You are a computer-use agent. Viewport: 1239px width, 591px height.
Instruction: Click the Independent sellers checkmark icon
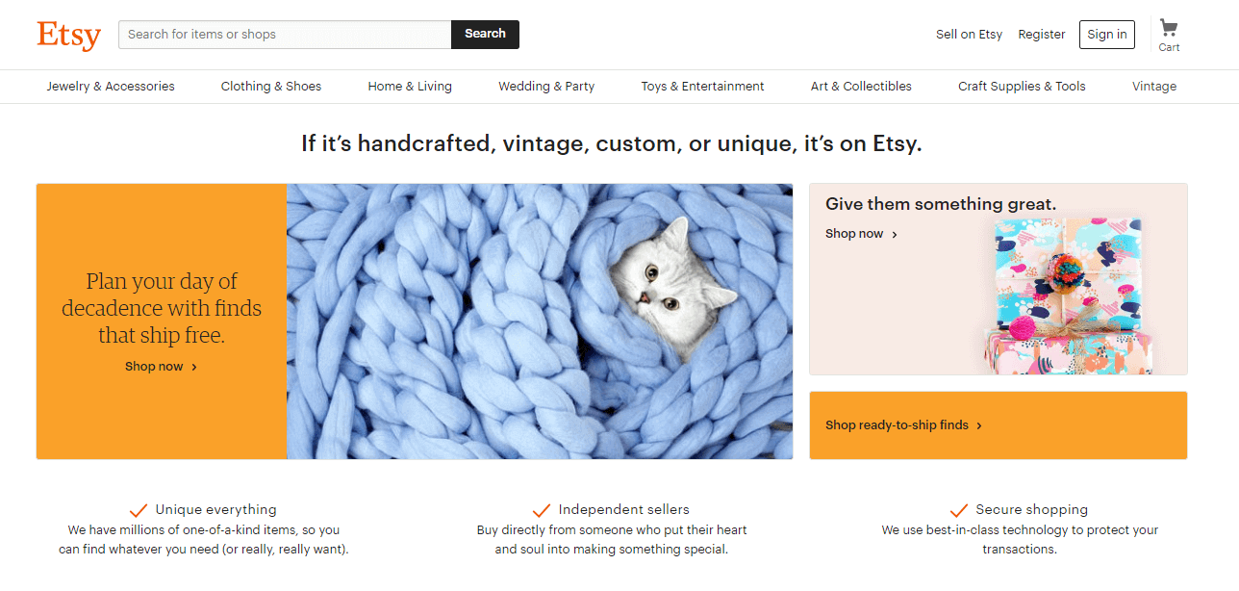pos(542,510)
